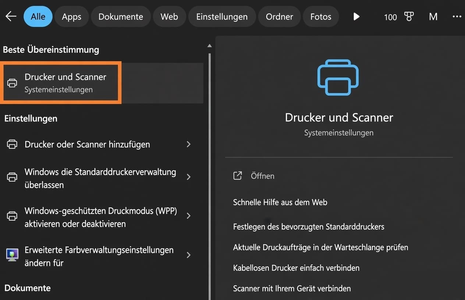The width and height of the screenshot is (465, 300).
Task: Click the Drucker und Scanner preview title
Action: 339,118
